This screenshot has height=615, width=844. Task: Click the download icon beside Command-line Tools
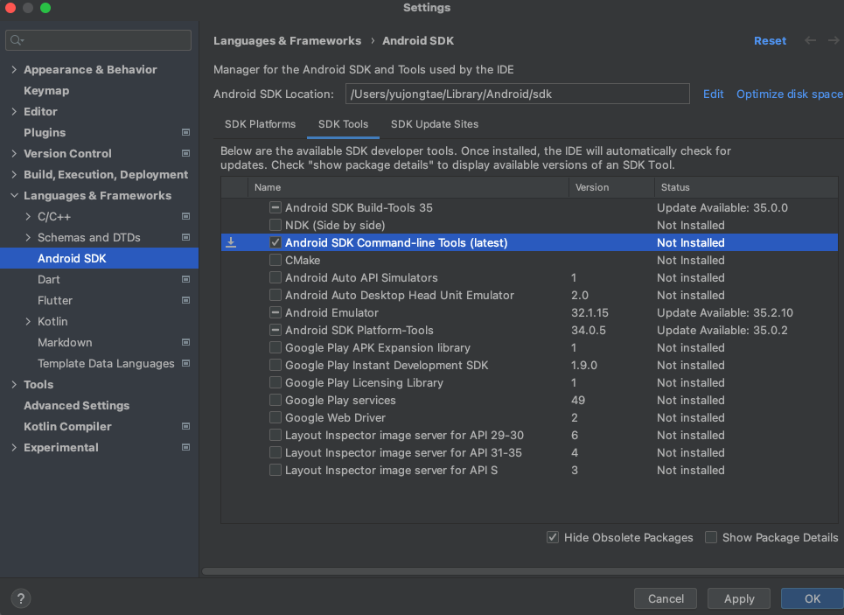(x=231, y=242)
